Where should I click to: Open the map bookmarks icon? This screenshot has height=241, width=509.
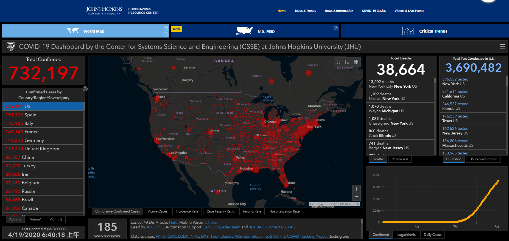point(339,62)
